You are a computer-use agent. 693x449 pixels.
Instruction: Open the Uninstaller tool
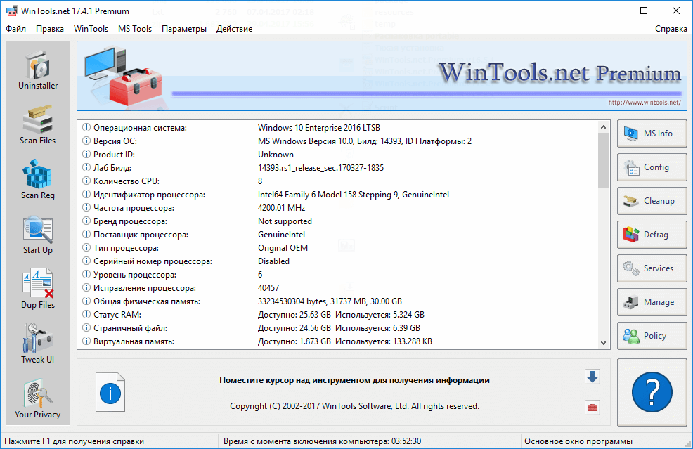pyautogui.click(x=38, y=70)
